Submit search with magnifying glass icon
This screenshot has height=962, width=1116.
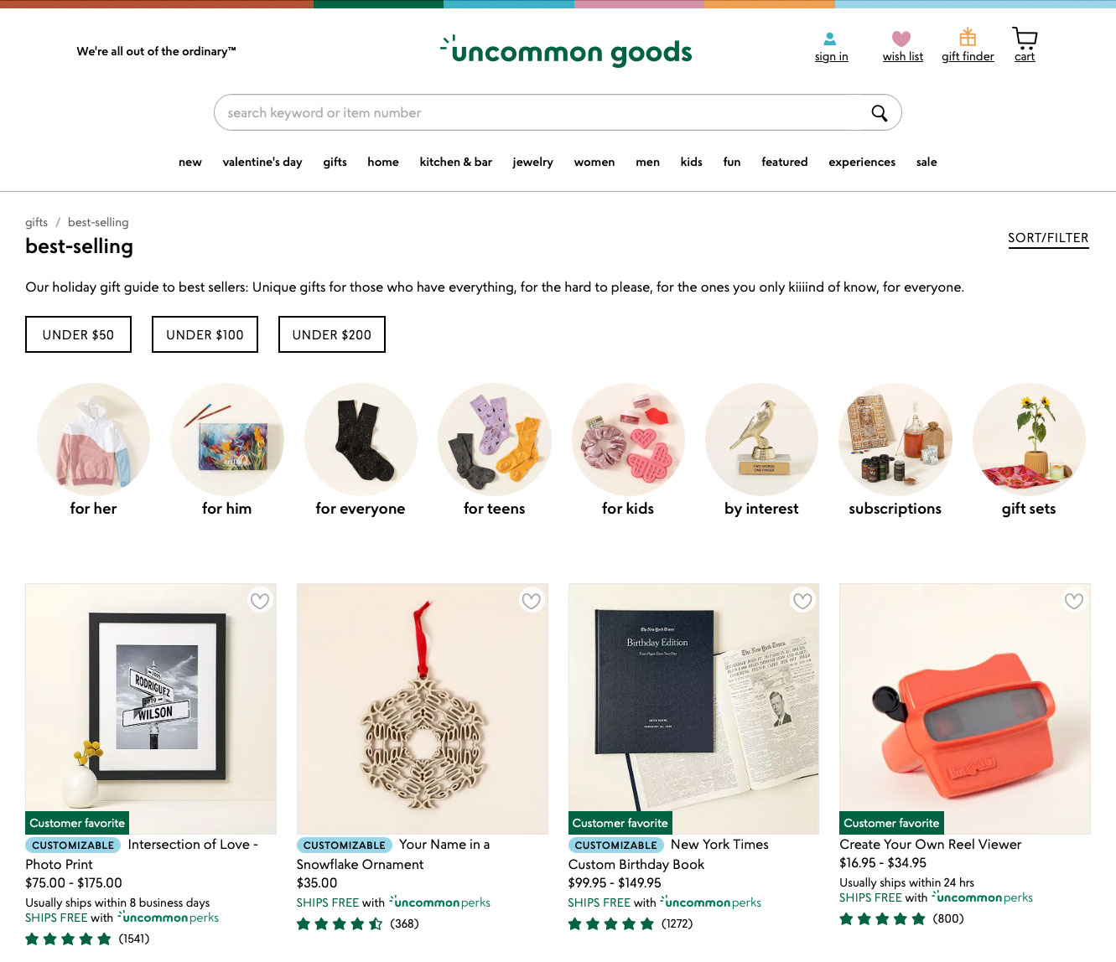click(879, 113)
